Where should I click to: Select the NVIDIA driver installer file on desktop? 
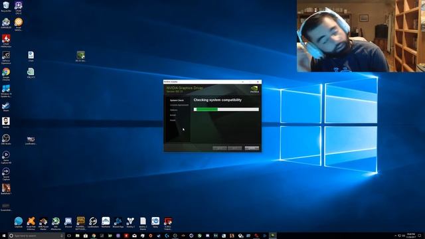click(x=80, y=56)
